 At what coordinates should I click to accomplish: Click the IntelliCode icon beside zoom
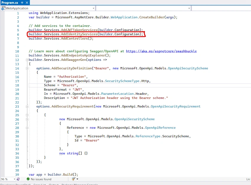pyautogui.click(x=18, y=179)
